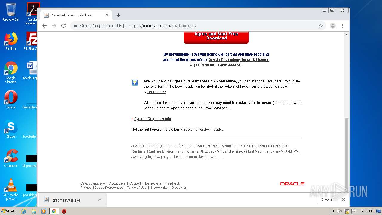Viewport: 382px width, 215px height.
Task: Open the Chrome three-dot menu
Action: click(343, 26)
